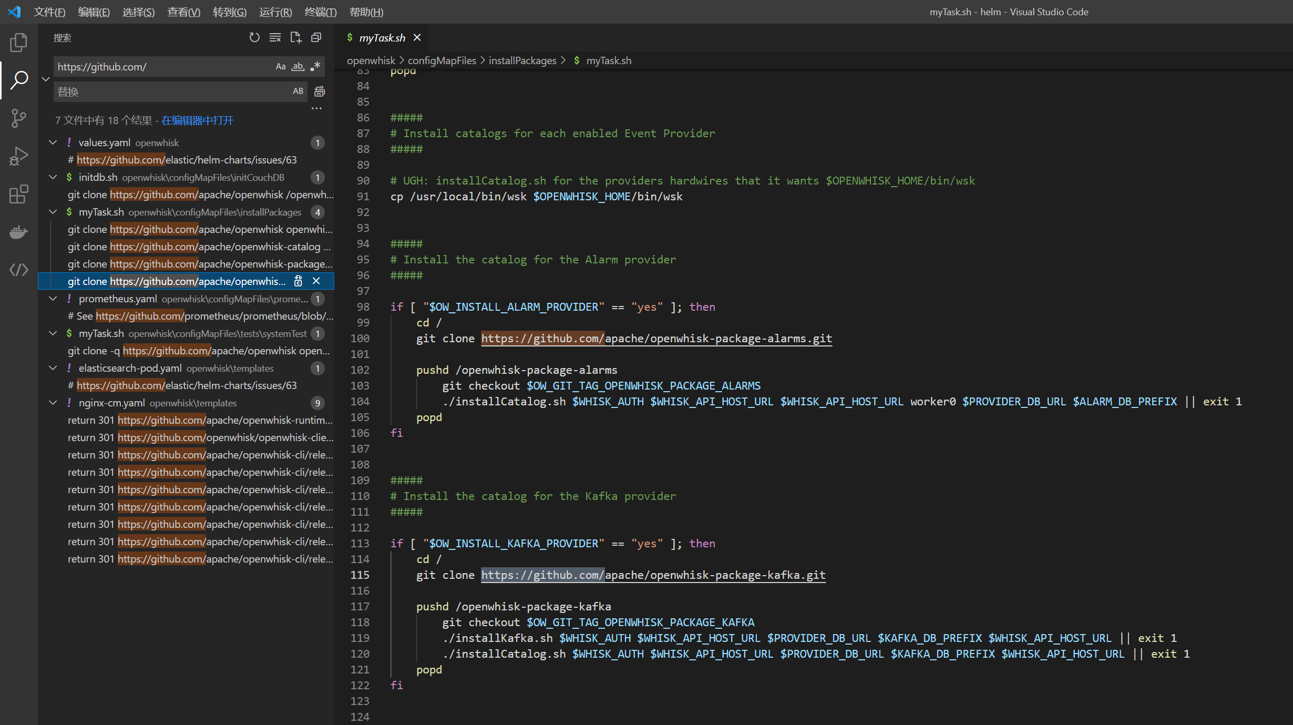Clear the search results list
The height and width of the screenshot is (725, 1293).
275,37
